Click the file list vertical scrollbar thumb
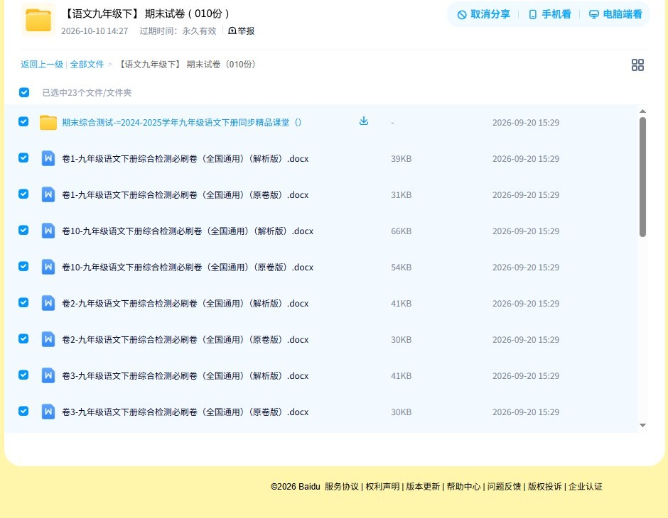Screen dimensions: 668x518 (x=642, y=177)
